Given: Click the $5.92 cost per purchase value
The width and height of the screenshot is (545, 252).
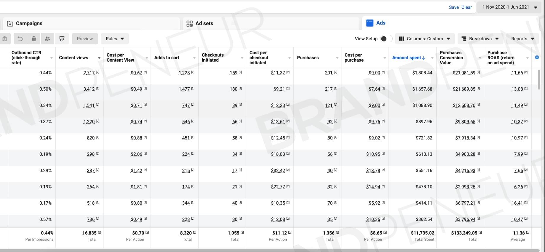Looking at the screenshot, I should point(374,203).
